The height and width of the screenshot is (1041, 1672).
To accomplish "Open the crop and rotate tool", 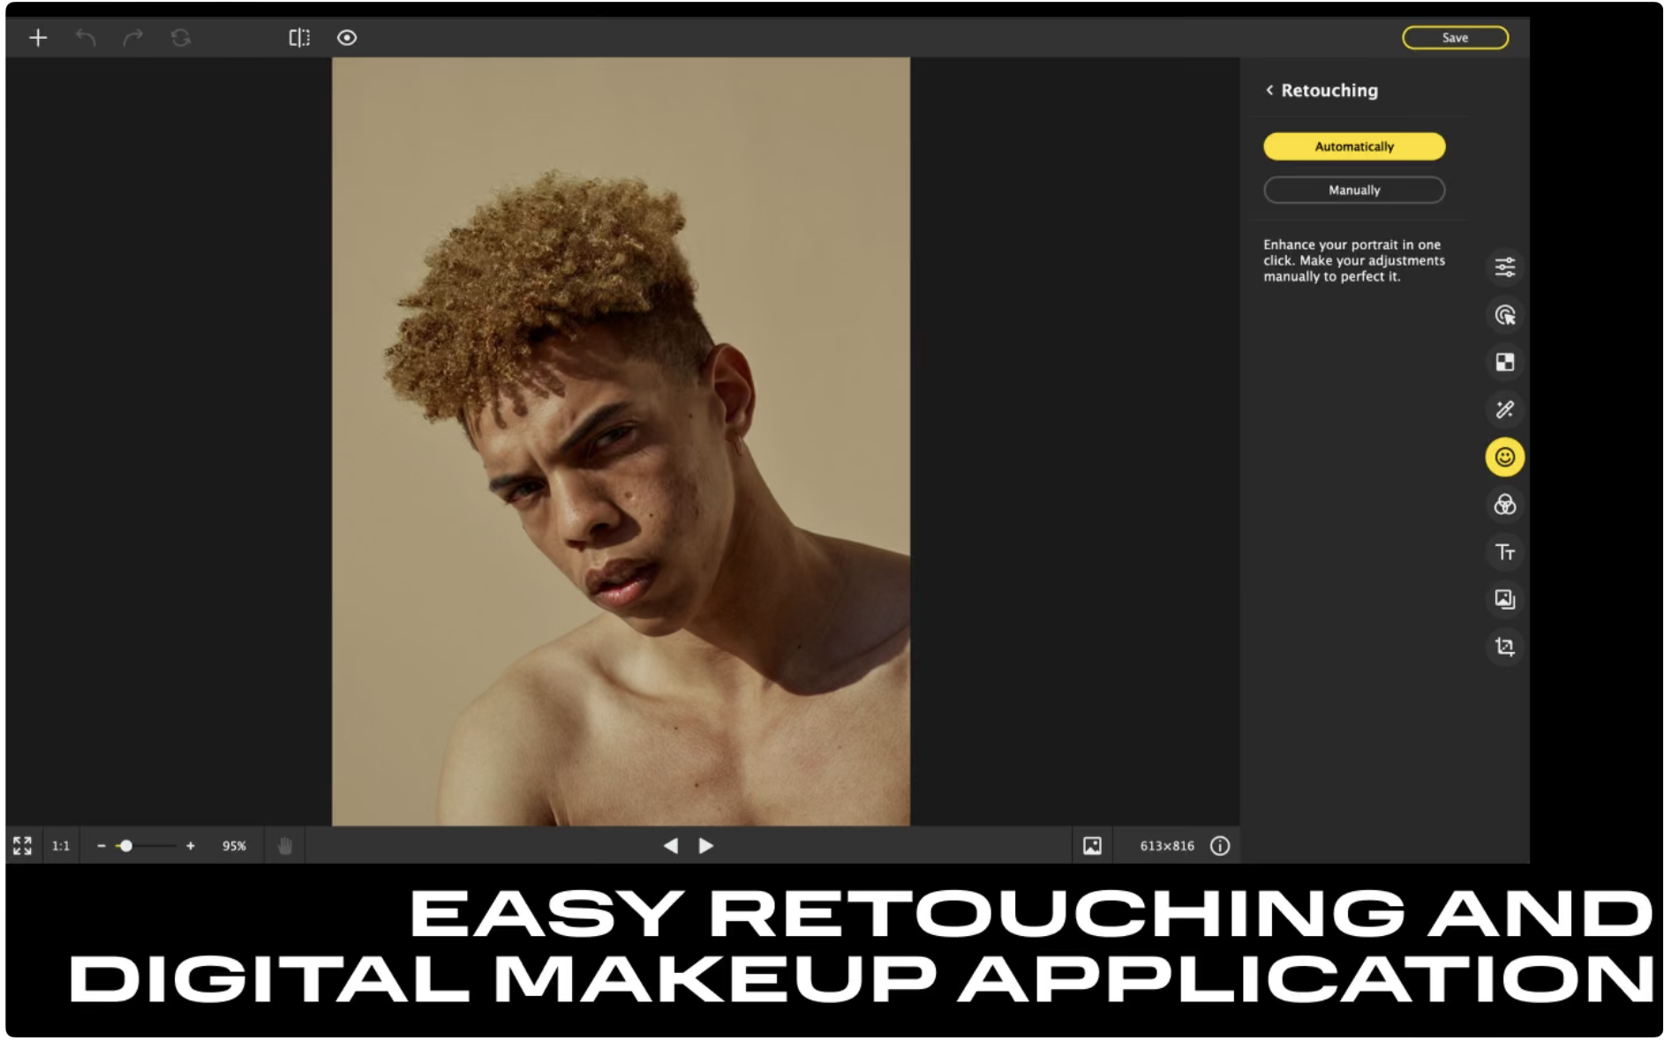I will coord(1504,647).
